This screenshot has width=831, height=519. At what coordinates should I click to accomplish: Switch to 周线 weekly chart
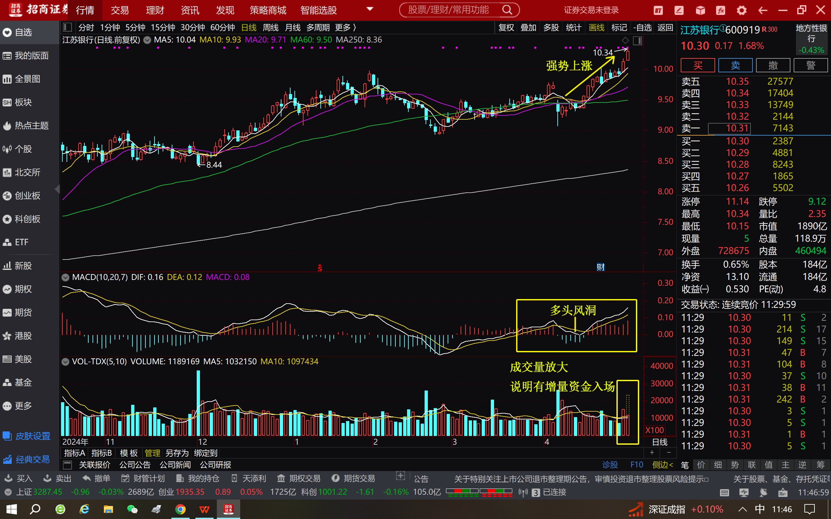271,28
